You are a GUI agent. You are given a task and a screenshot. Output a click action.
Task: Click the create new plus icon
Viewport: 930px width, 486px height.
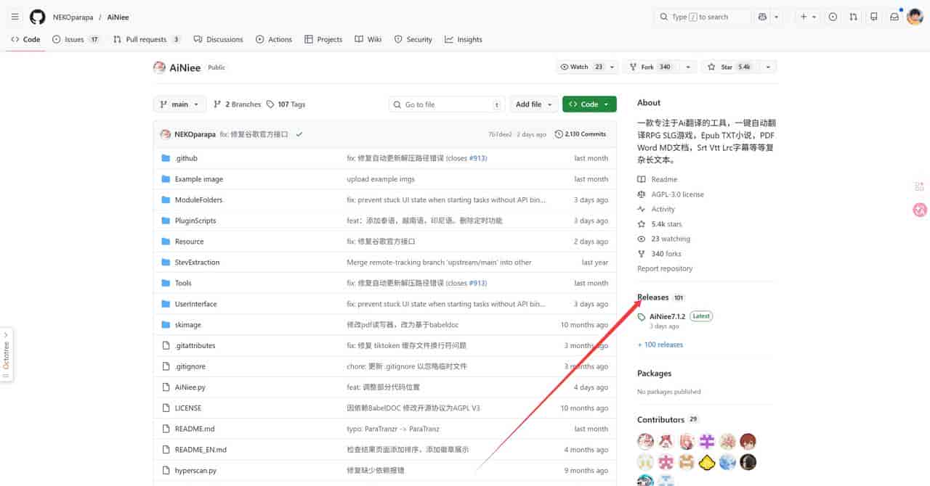[804, 17]
